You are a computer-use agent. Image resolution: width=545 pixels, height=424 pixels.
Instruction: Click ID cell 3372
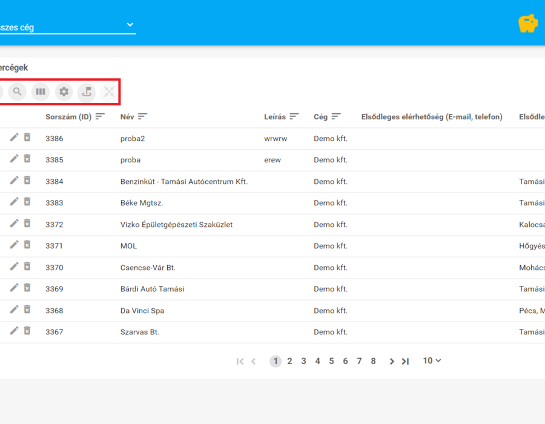[x=54, y=225]
